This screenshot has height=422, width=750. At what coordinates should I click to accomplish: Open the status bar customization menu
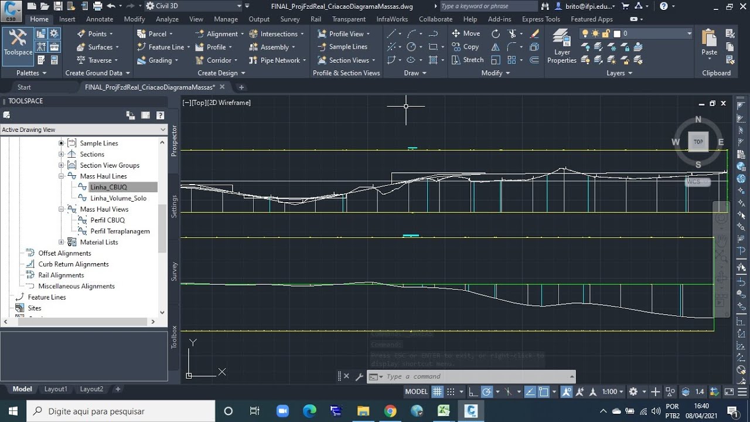pos(741,392)
